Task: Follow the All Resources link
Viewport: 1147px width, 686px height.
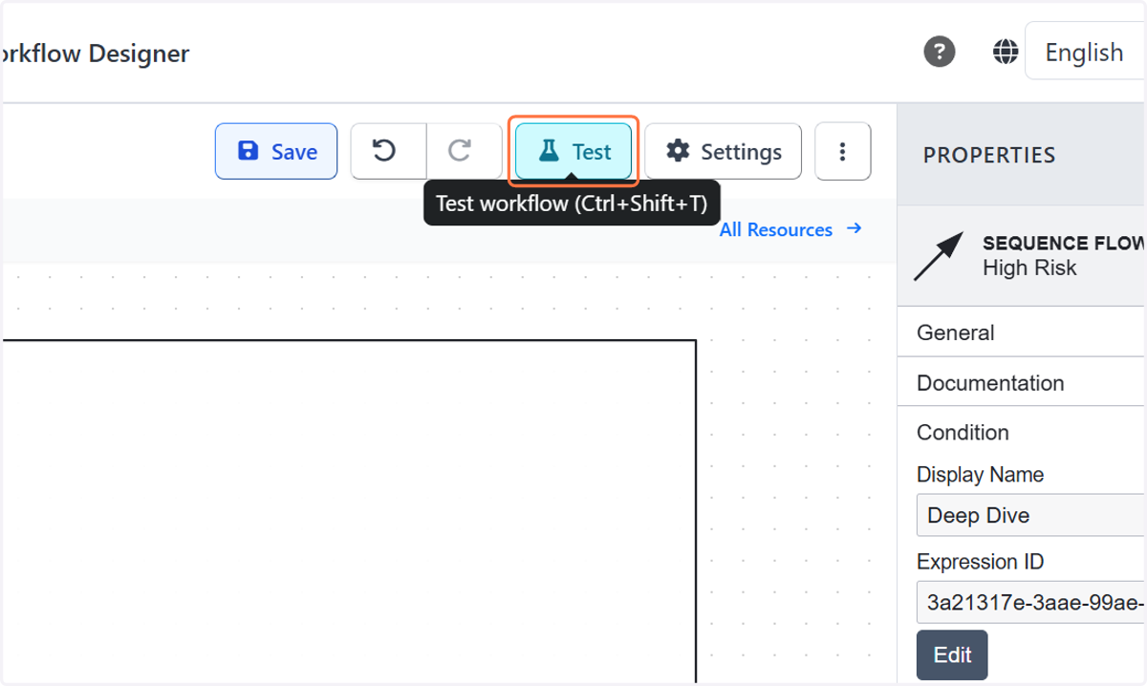Action: (791, 229)
